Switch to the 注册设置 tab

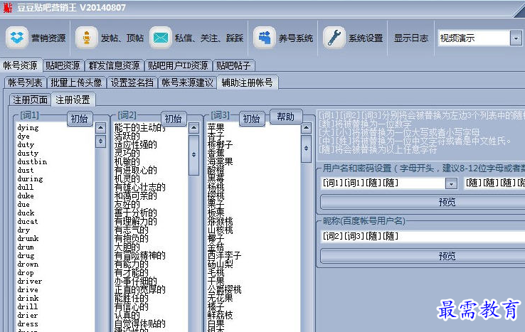(x=73, y=100)
